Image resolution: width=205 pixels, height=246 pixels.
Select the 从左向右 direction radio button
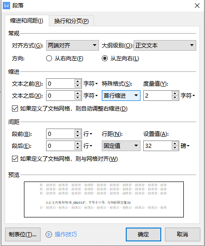[x=105, y=59]
